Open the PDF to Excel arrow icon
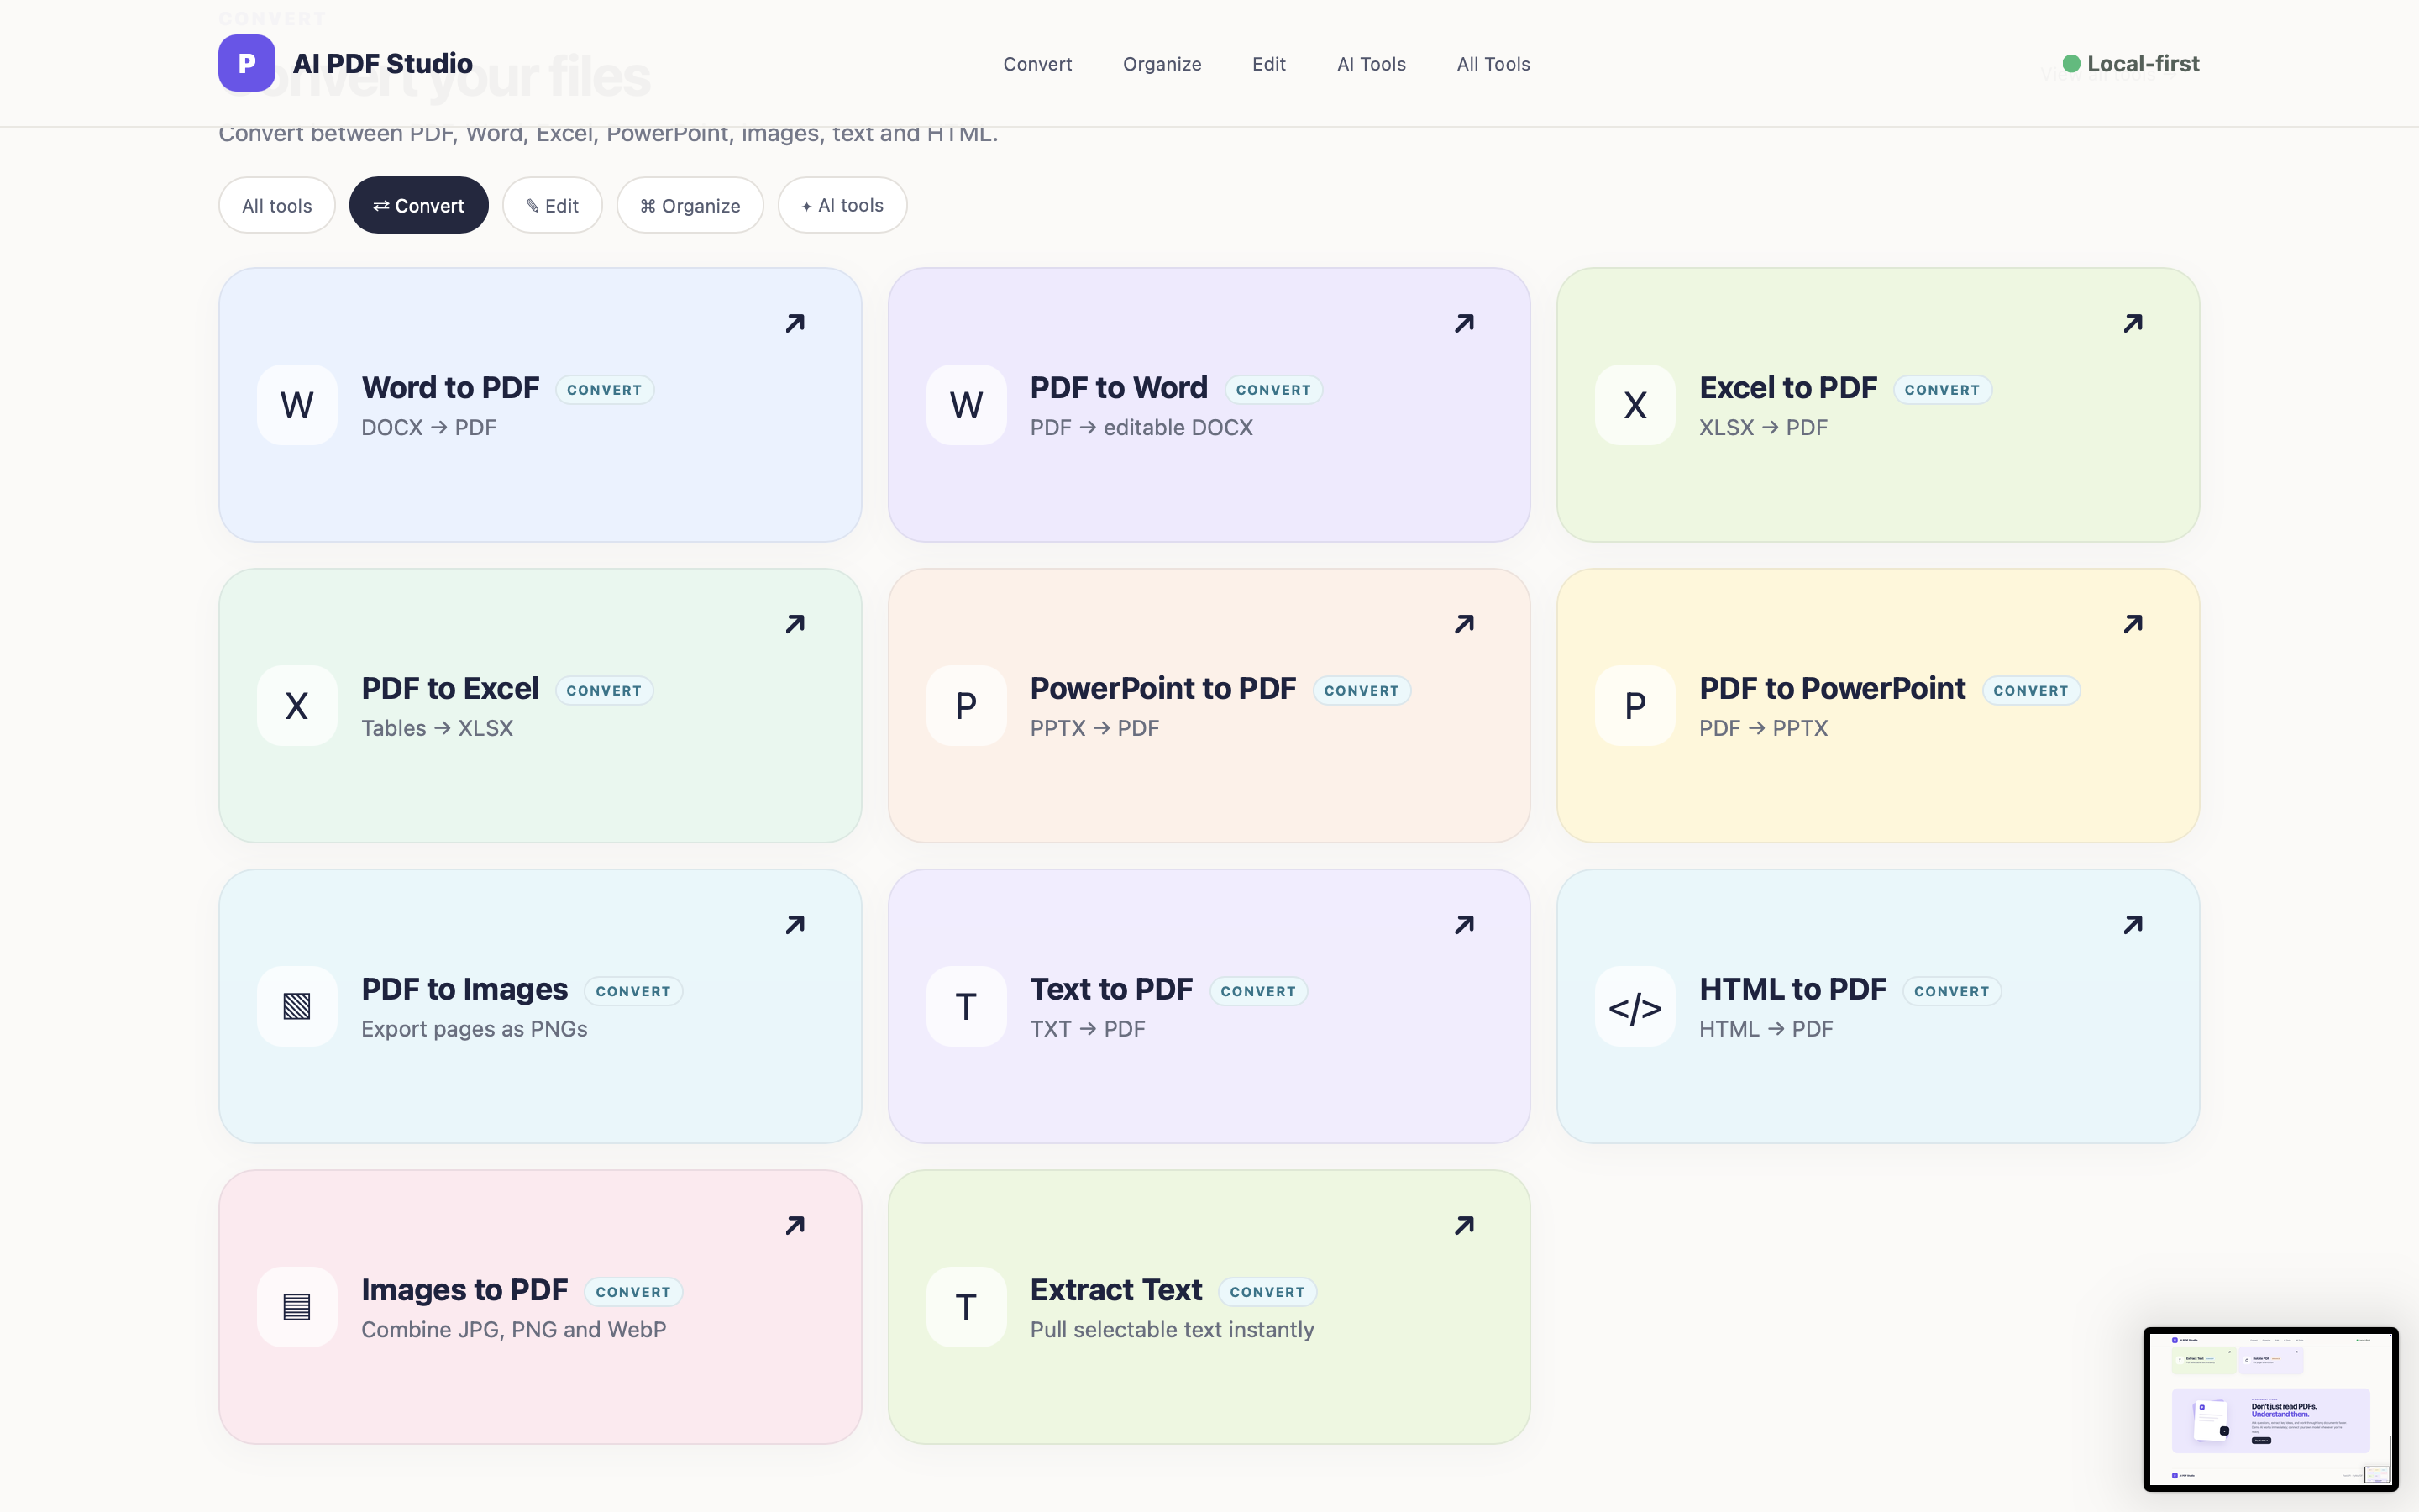The height and width of the screenshot is (1512, 2419). pos(795,624)
